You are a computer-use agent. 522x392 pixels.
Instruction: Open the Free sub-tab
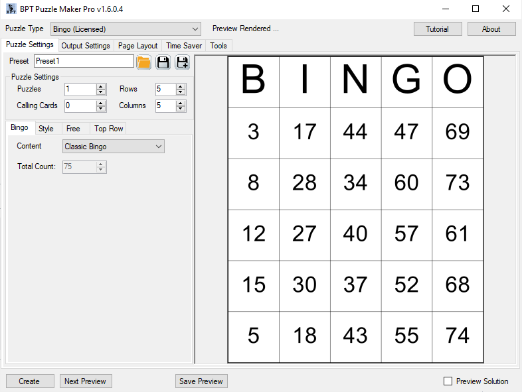73,128
